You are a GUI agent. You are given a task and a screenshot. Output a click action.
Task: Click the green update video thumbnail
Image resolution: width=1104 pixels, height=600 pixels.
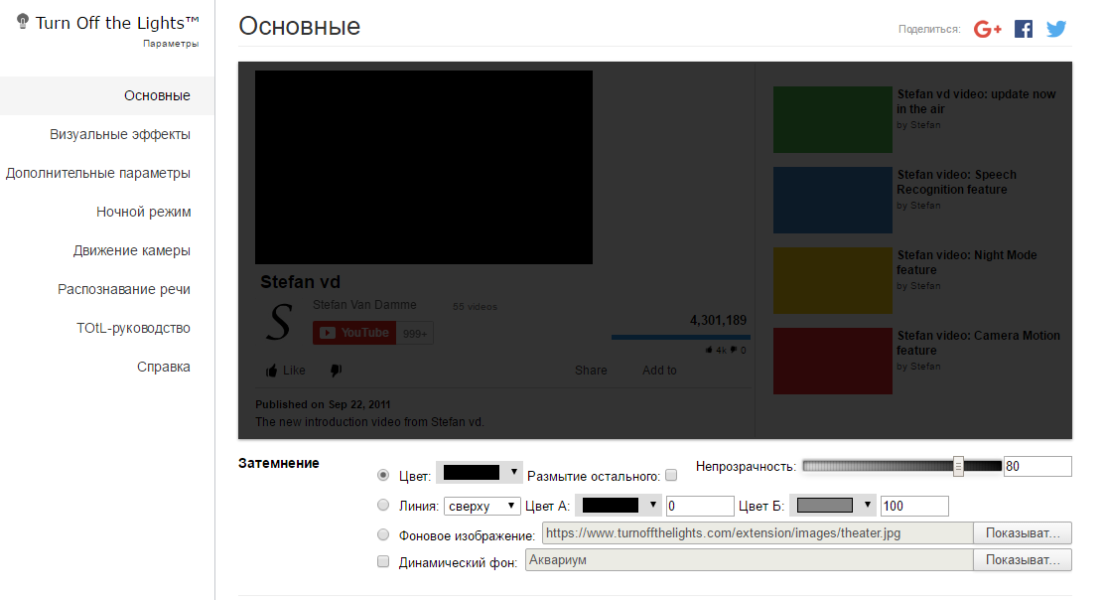[832, 120]
